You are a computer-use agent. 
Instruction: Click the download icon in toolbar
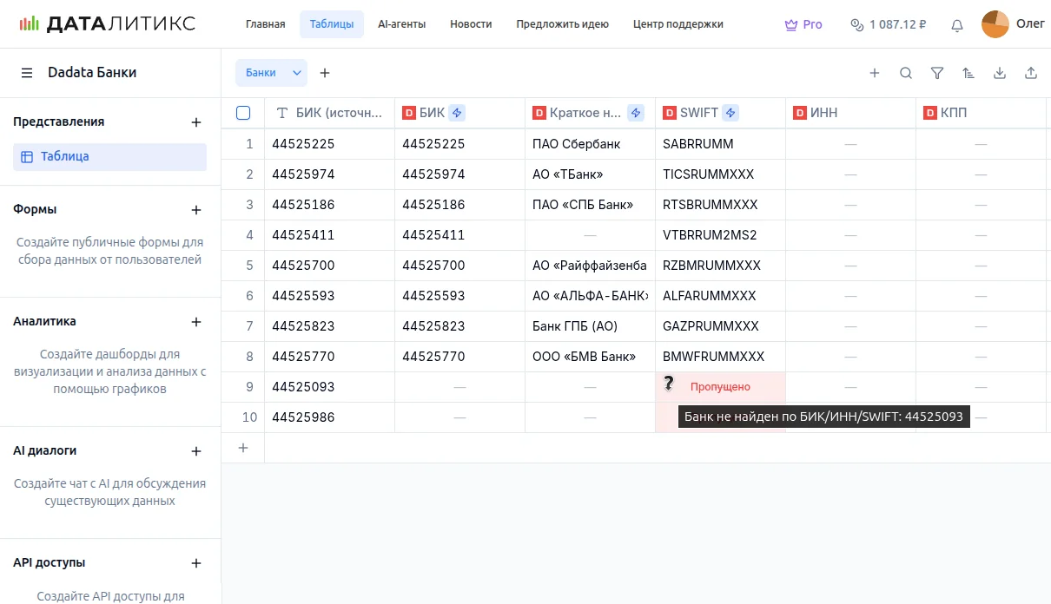pos(1000,74)
